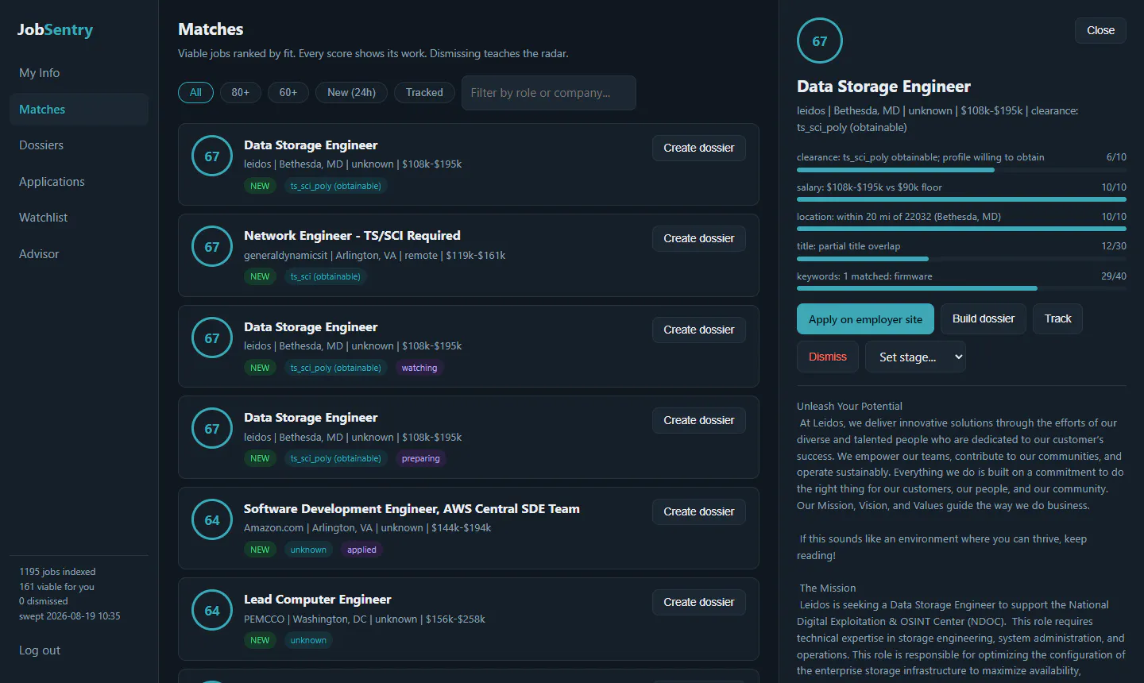Click the 'salary: $108k-$195k vs $90k floor' line
The width and height of the screenshot is (1144, 683).
click(x=869, y=187)
